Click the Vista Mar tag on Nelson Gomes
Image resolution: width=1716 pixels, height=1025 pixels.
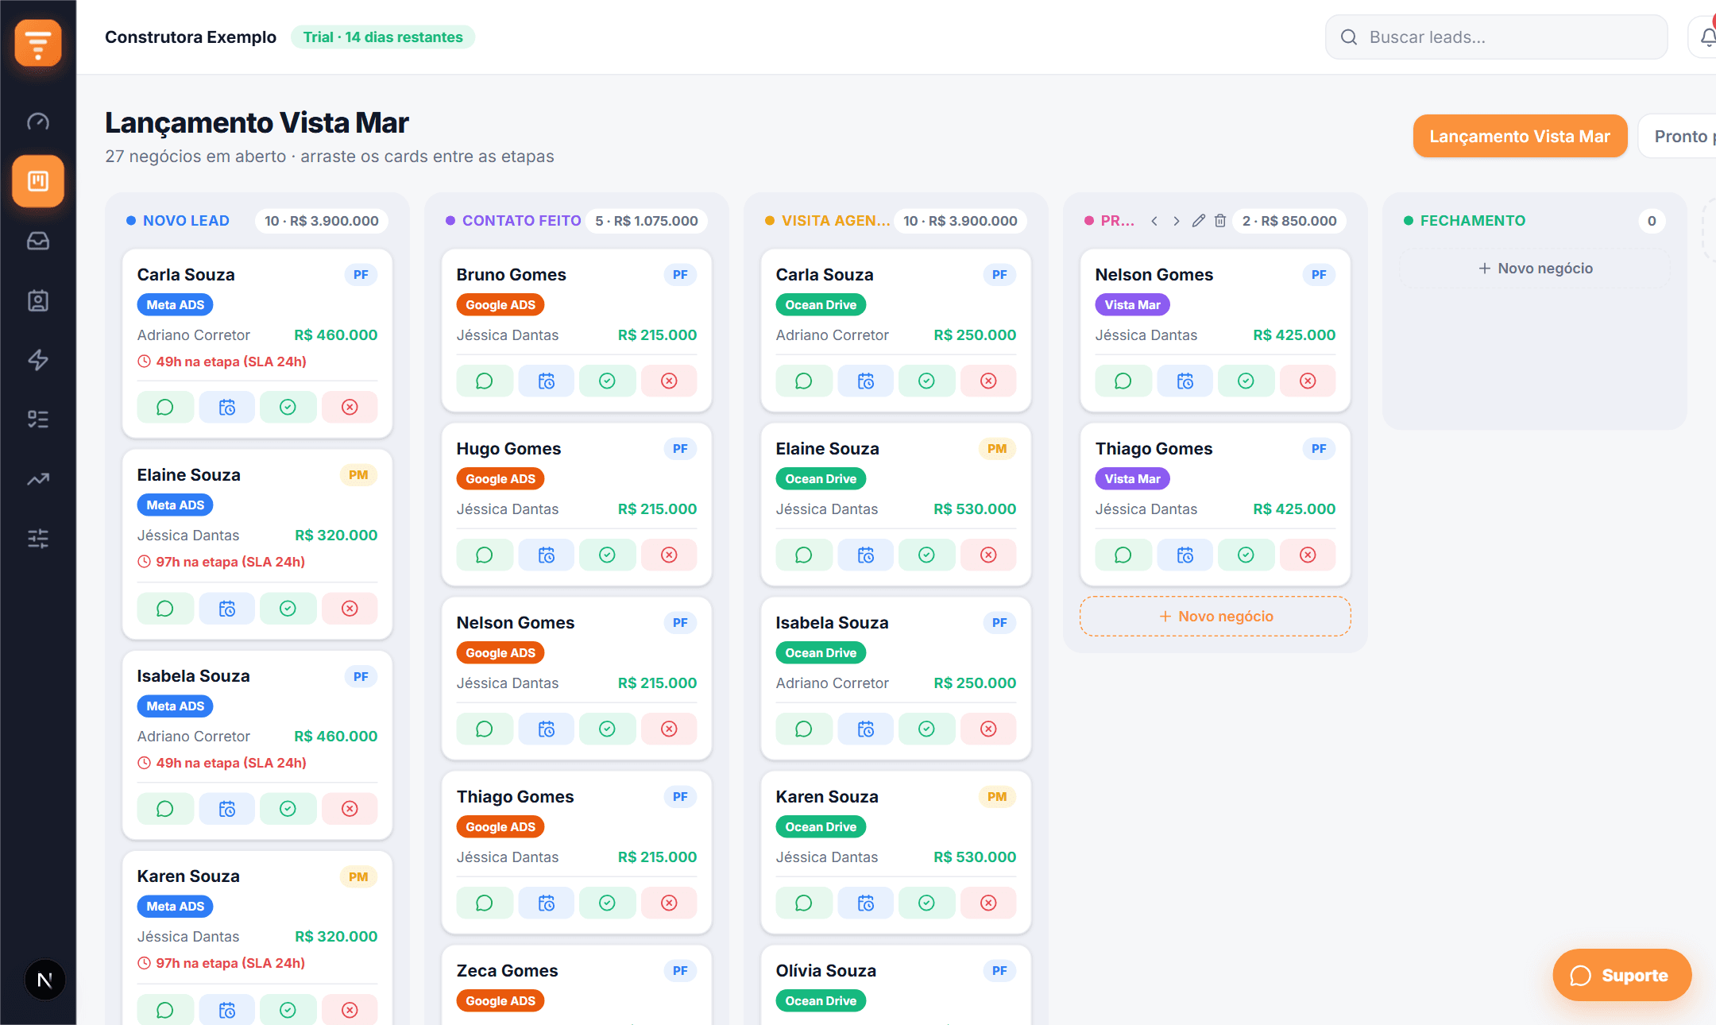pyautogui.click(x=1132, y=305)
